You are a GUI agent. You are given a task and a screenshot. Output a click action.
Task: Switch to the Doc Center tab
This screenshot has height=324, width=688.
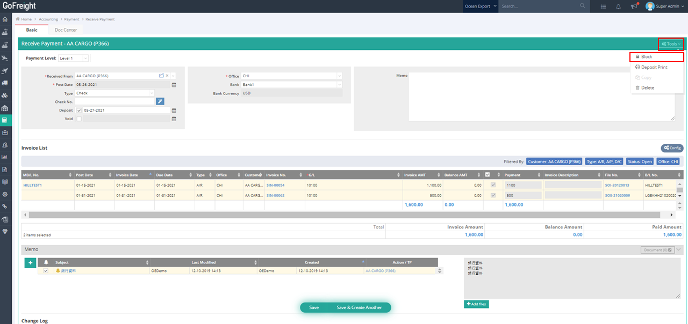pyautogui.click(x=66, y=30)
